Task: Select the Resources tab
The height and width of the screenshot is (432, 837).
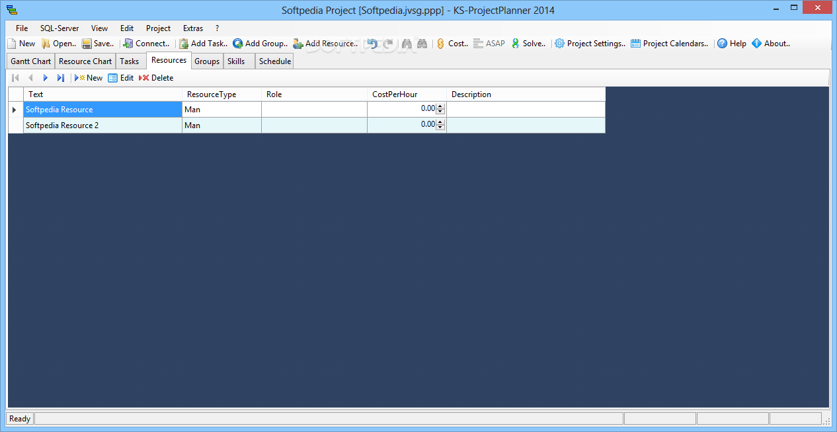Action: click(169, 60)
